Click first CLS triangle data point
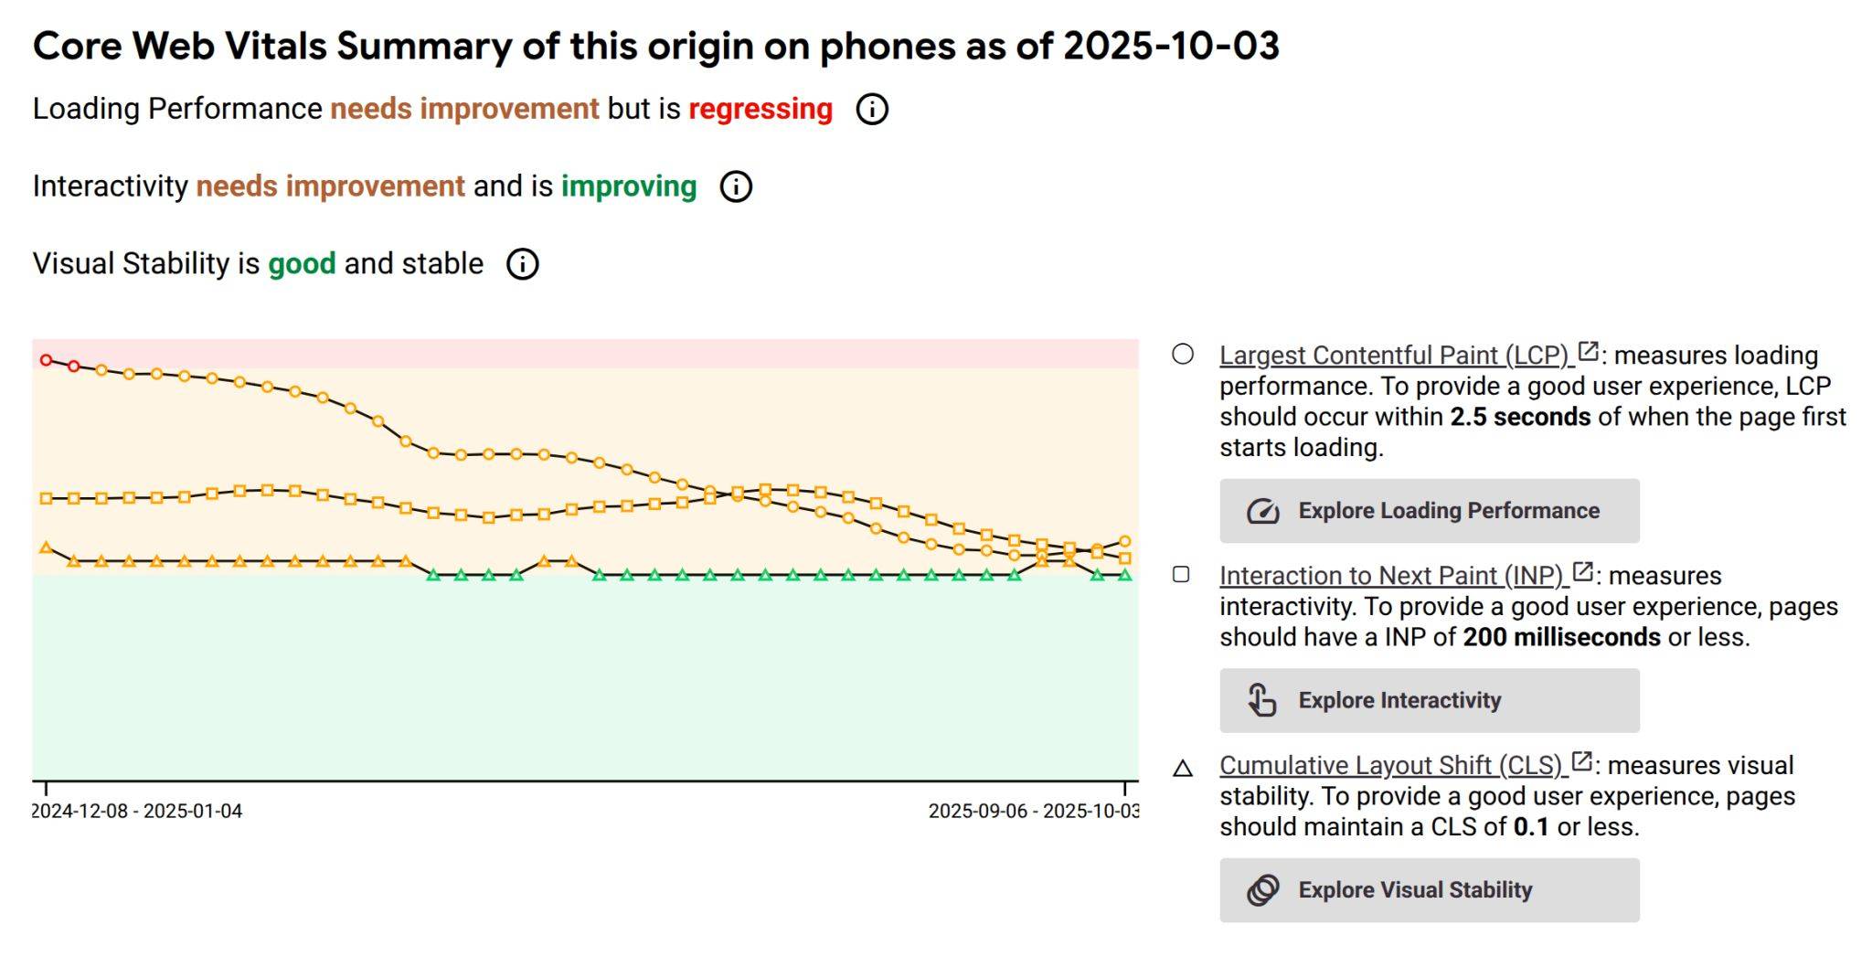This screenshot has height=967, width=1872. pyautogui.click(x=47, y=547)
